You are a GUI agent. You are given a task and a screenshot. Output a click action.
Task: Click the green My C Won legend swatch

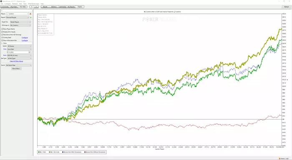coord(39,152)
